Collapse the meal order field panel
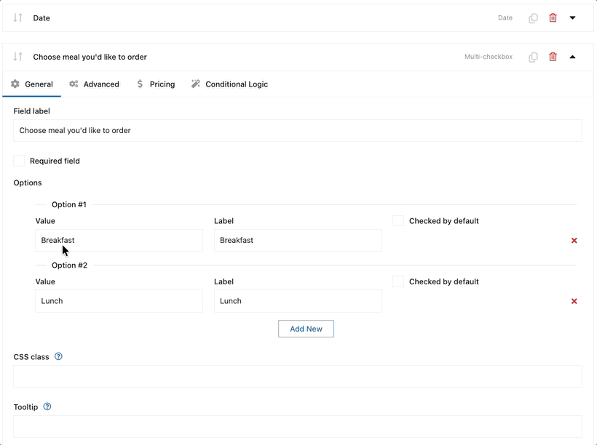The image size is (597, 445). (x=572, y=57)
